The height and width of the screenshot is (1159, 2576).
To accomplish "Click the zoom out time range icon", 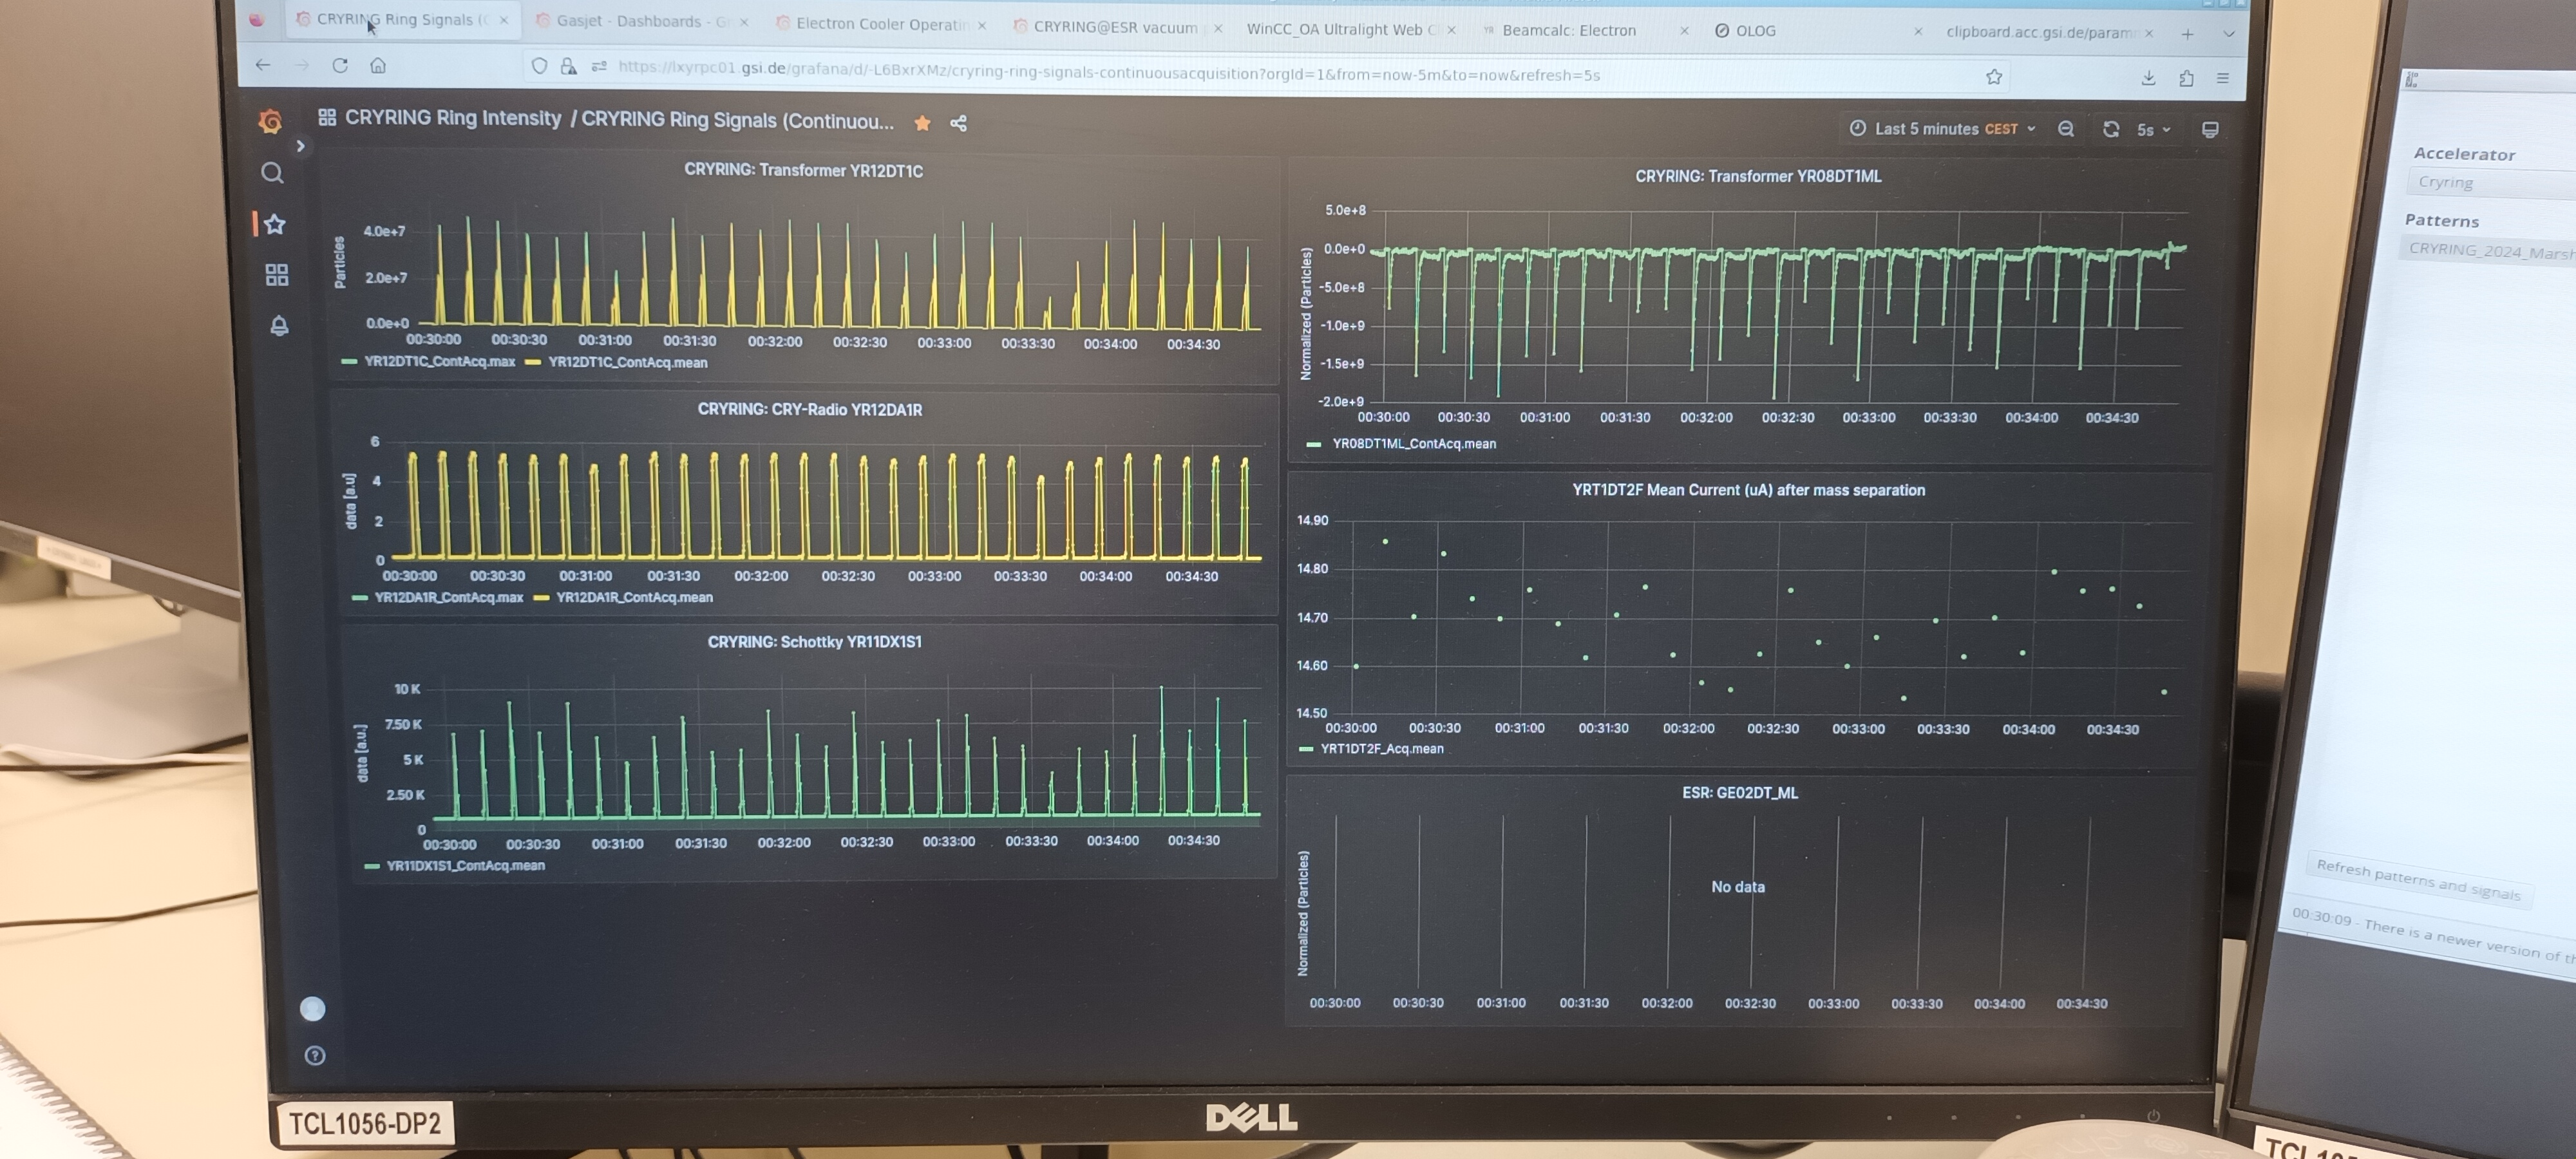I will pyautogui.click(x=2066, y=129).
